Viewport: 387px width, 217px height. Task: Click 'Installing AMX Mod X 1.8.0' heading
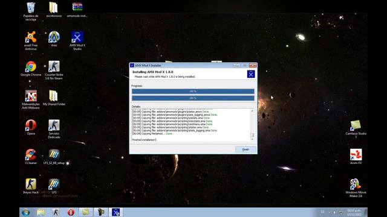(x=153, y=72)
